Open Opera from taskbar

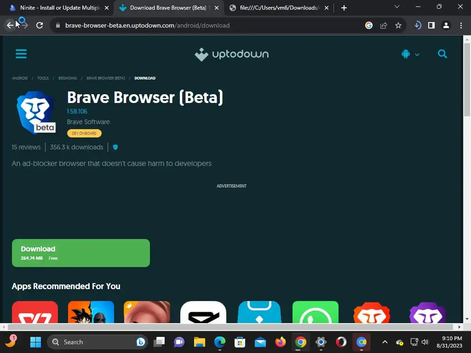pyautogui.click(x=341, y=342)
